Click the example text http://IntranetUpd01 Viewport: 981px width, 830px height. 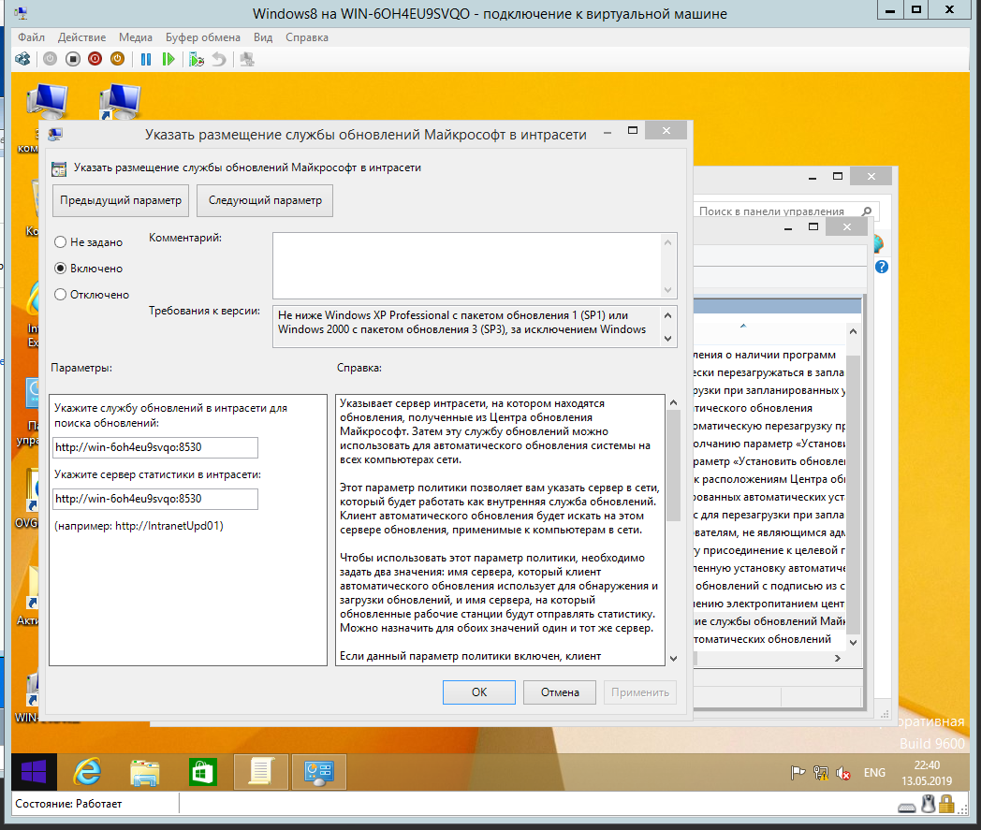[x=167, y=526]
